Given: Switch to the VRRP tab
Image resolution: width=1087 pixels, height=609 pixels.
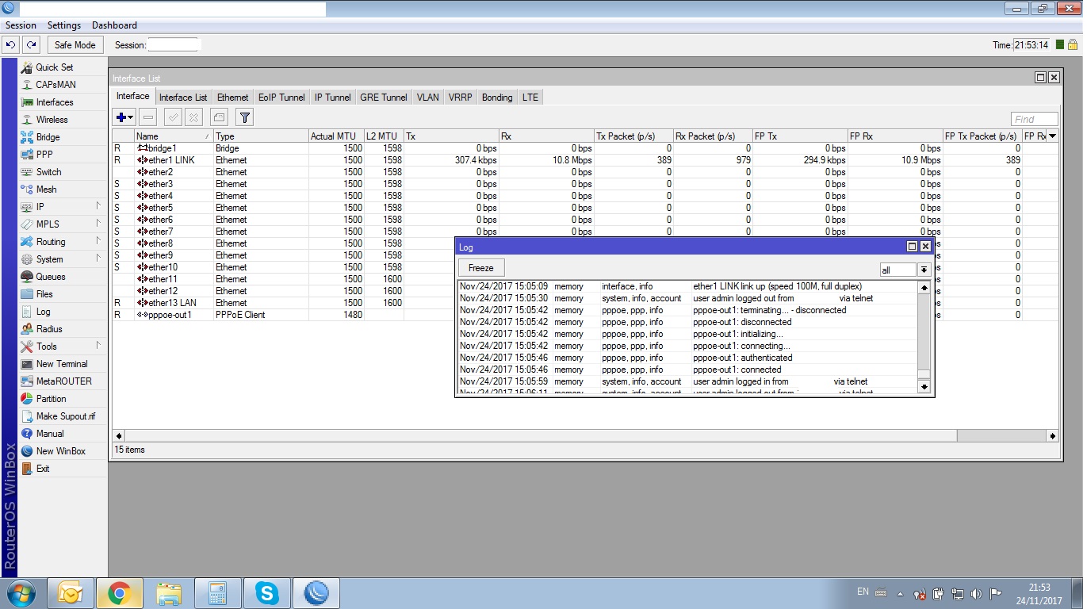Looking at the screenshot, I should point(460,98).
